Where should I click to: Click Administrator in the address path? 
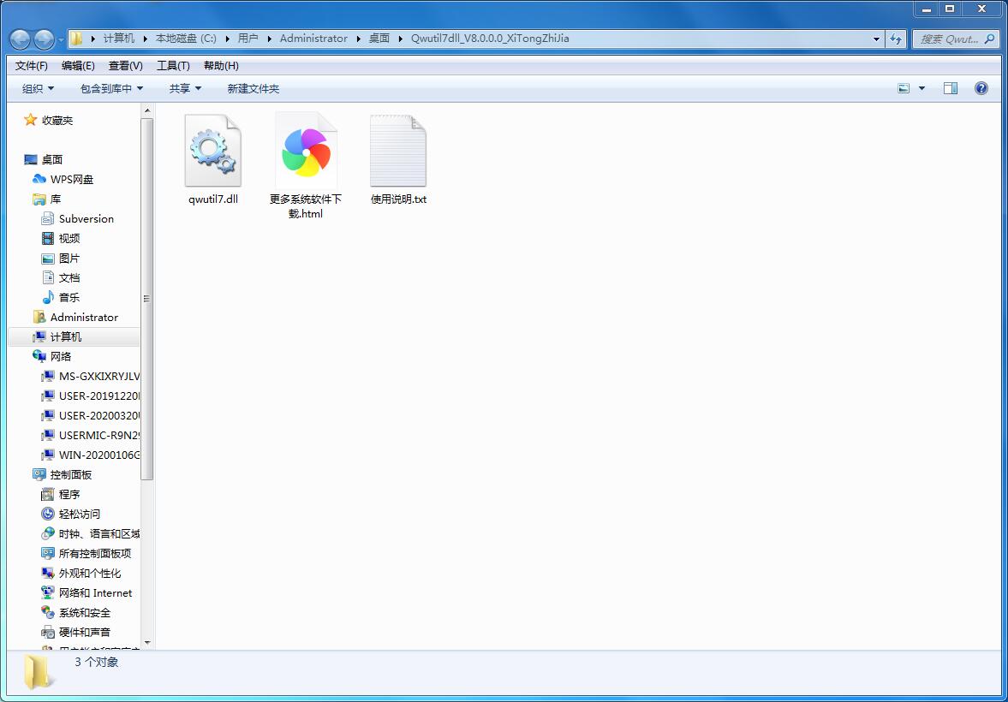click(313, 39)
